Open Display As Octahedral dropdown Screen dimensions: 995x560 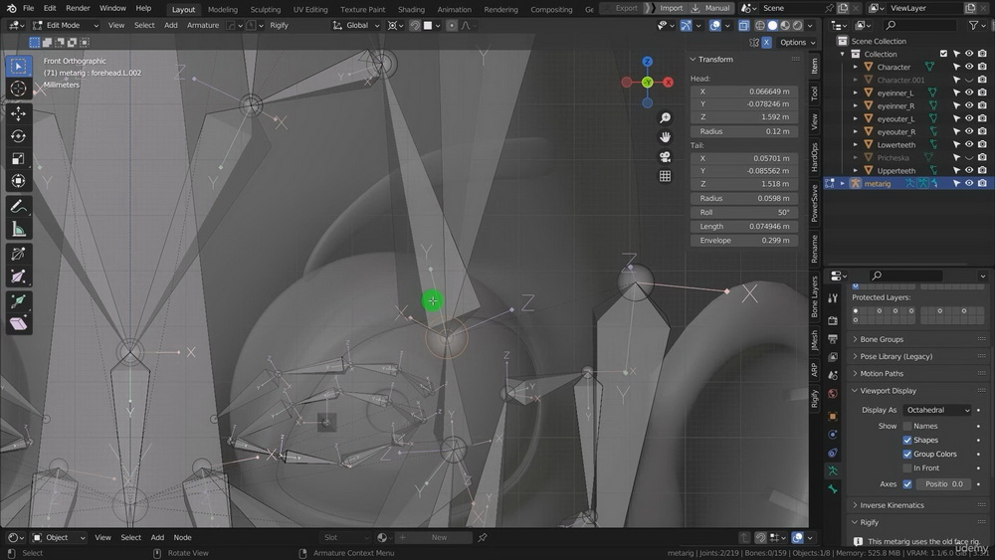tap(936, 411)
